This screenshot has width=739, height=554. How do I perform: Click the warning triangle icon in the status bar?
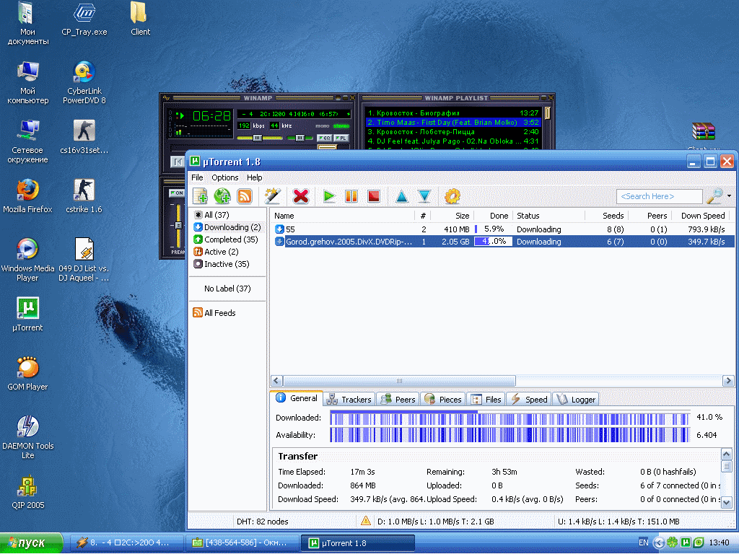coord(365,521)
